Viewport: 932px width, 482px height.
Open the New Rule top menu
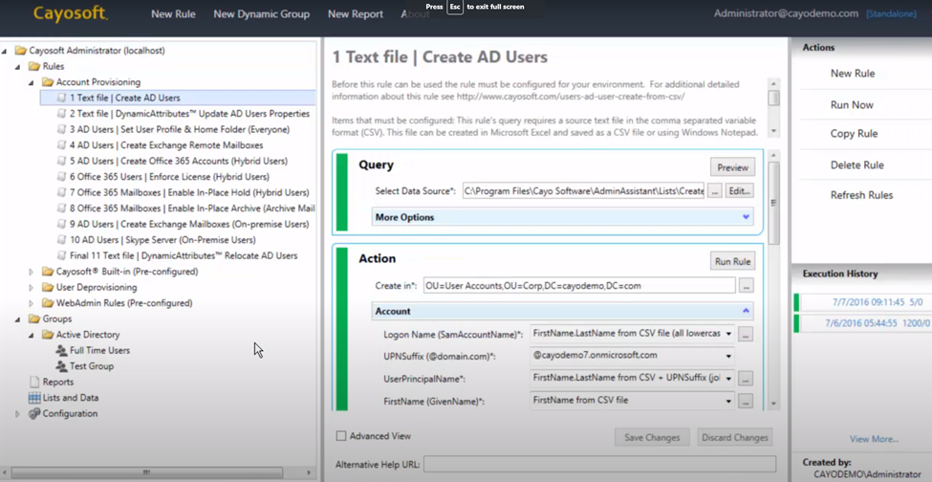173,13
